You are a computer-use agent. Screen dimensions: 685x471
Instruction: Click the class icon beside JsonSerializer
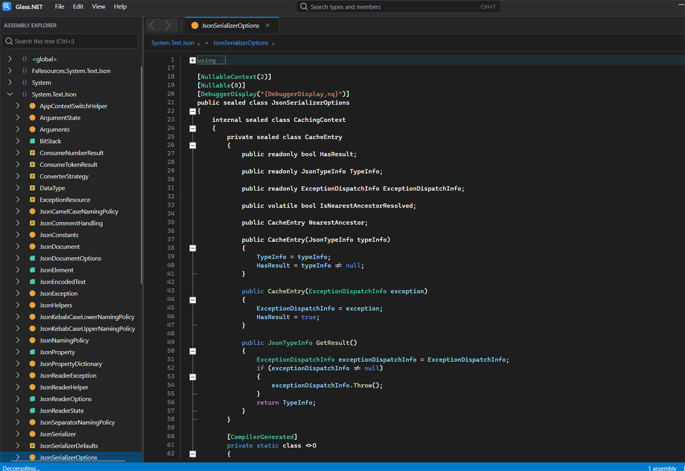click(x=32, y=434)
